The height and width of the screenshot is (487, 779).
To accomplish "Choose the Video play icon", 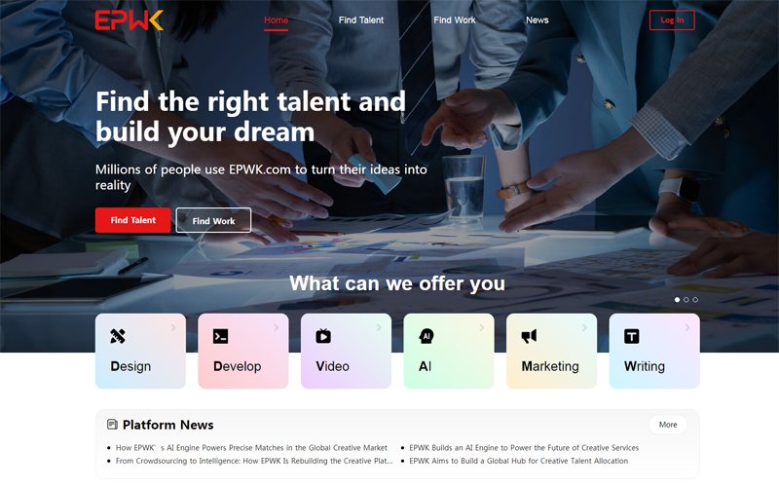I will (x=323, y=336).
